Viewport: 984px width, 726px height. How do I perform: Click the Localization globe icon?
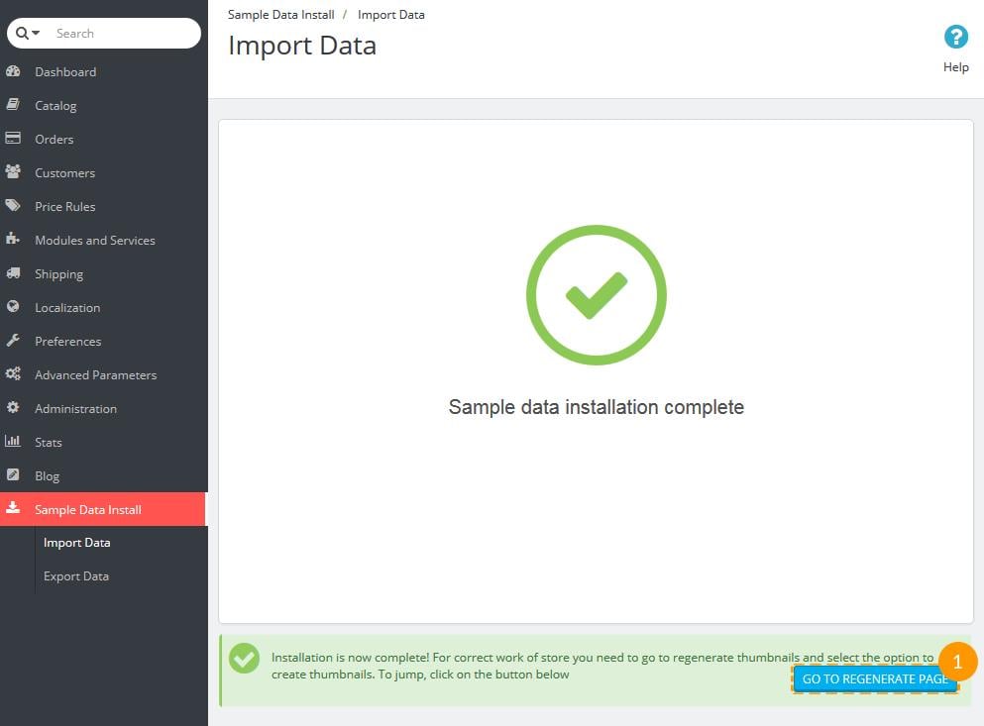(x=13, y=308)
